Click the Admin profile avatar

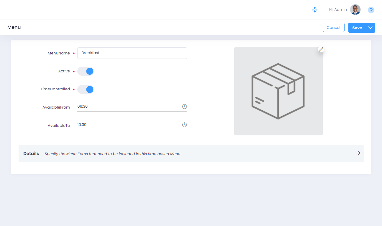[x=355, y=10]
